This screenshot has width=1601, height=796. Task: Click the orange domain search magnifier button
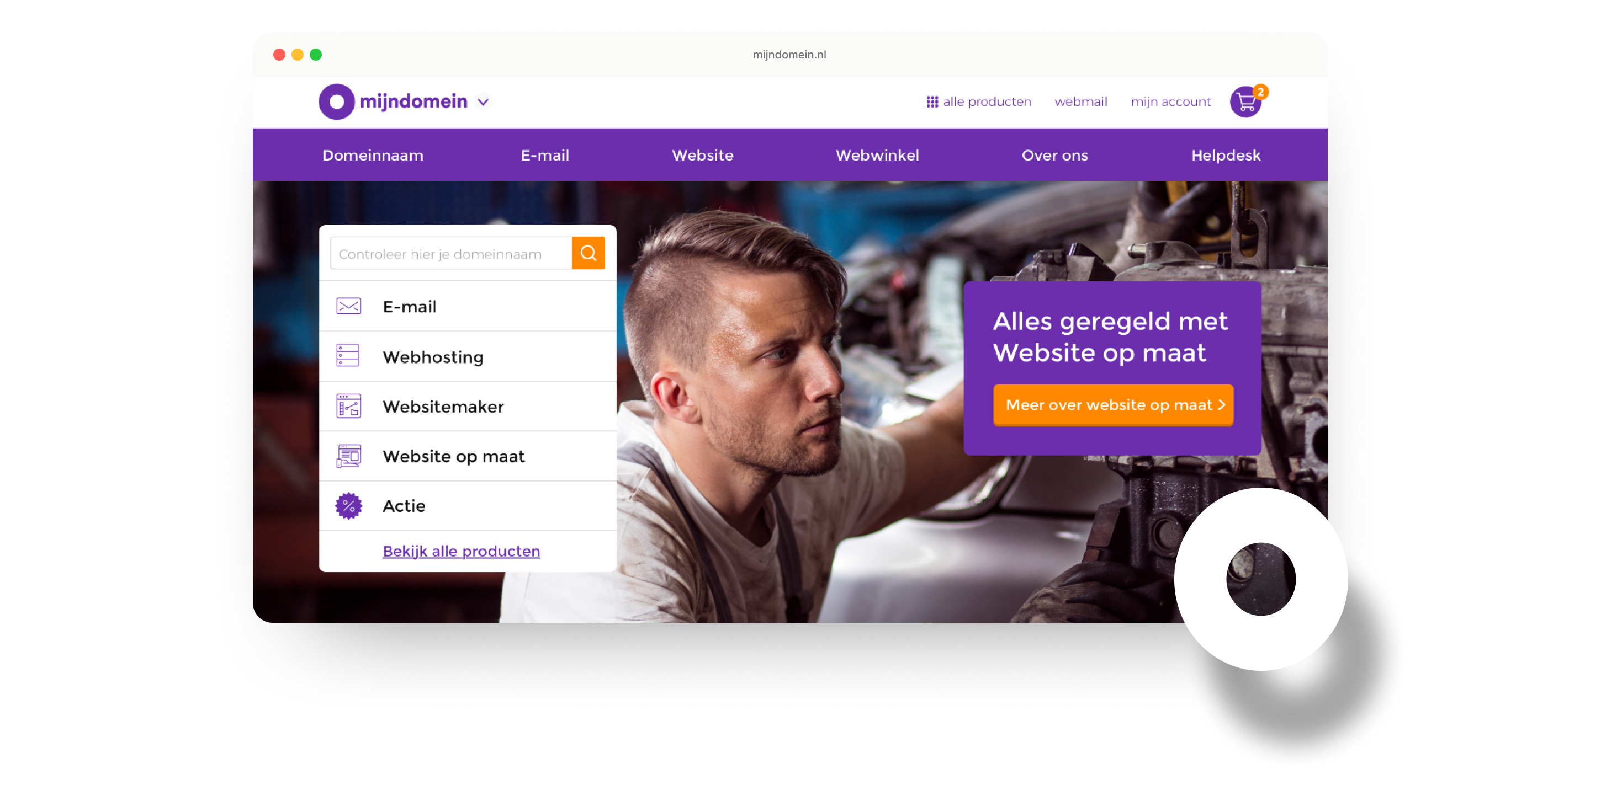point(588,253)
